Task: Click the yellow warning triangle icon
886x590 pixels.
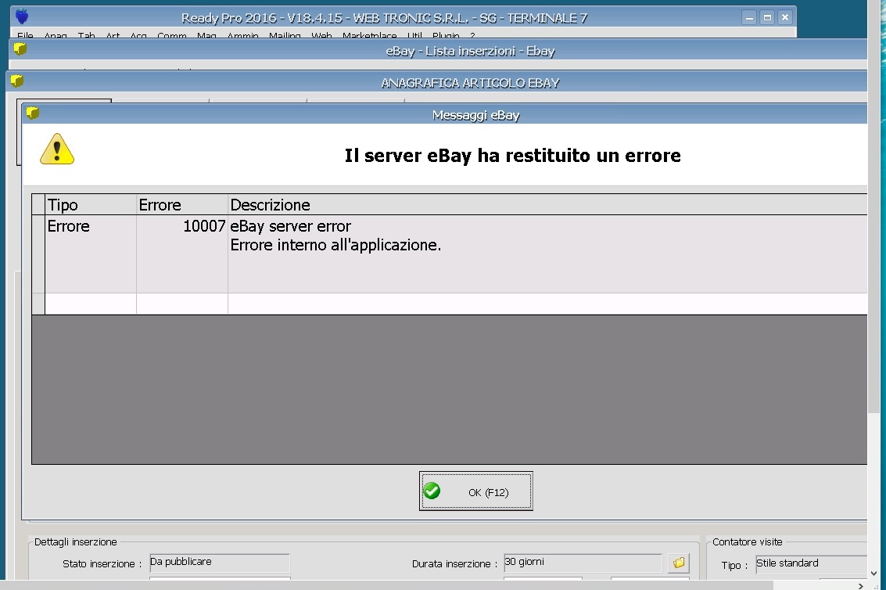Action: (x=56, y=149)
